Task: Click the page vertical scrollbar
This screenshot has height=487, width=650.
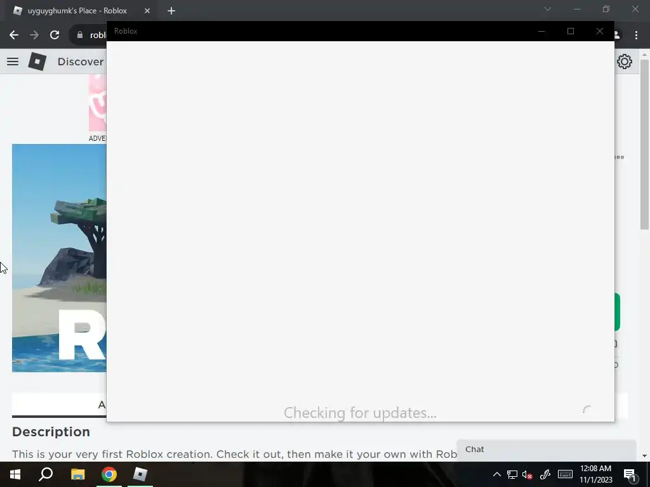Action: tap(645, 145)
